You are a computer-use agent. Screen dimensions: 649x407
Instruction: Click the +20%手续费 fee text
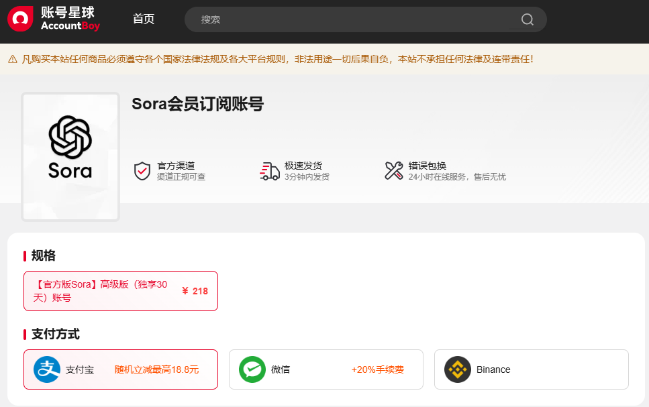point(377,369)
